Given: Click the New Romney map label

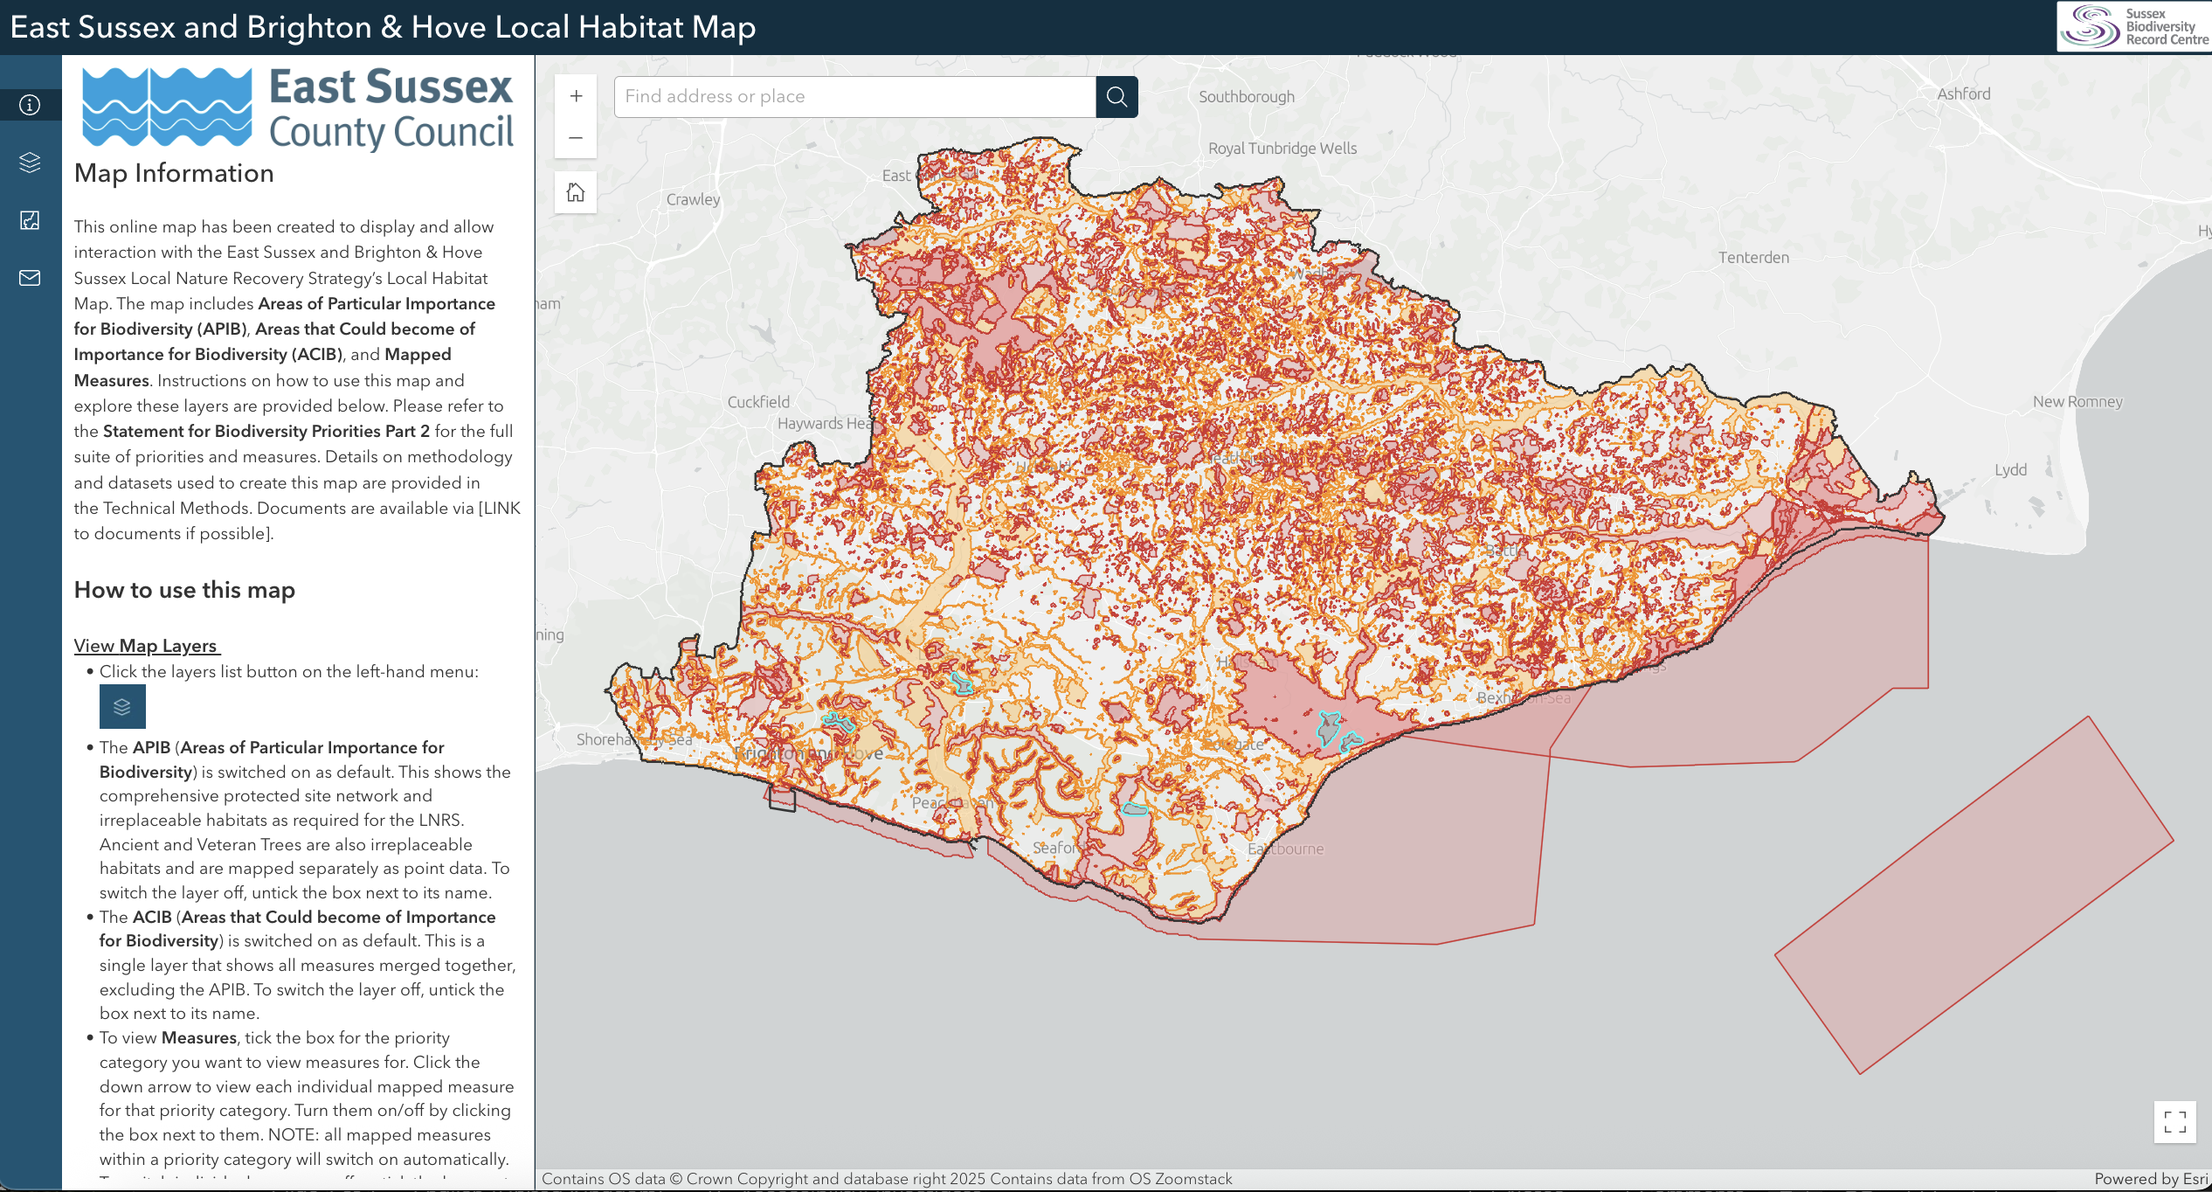Looking at the screenshot, I should click(x=2077, y=402).
